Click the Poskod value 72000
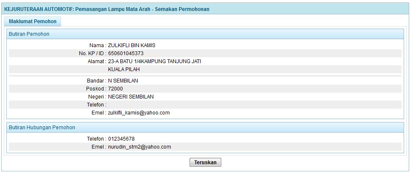 click(x=116, y=88)
